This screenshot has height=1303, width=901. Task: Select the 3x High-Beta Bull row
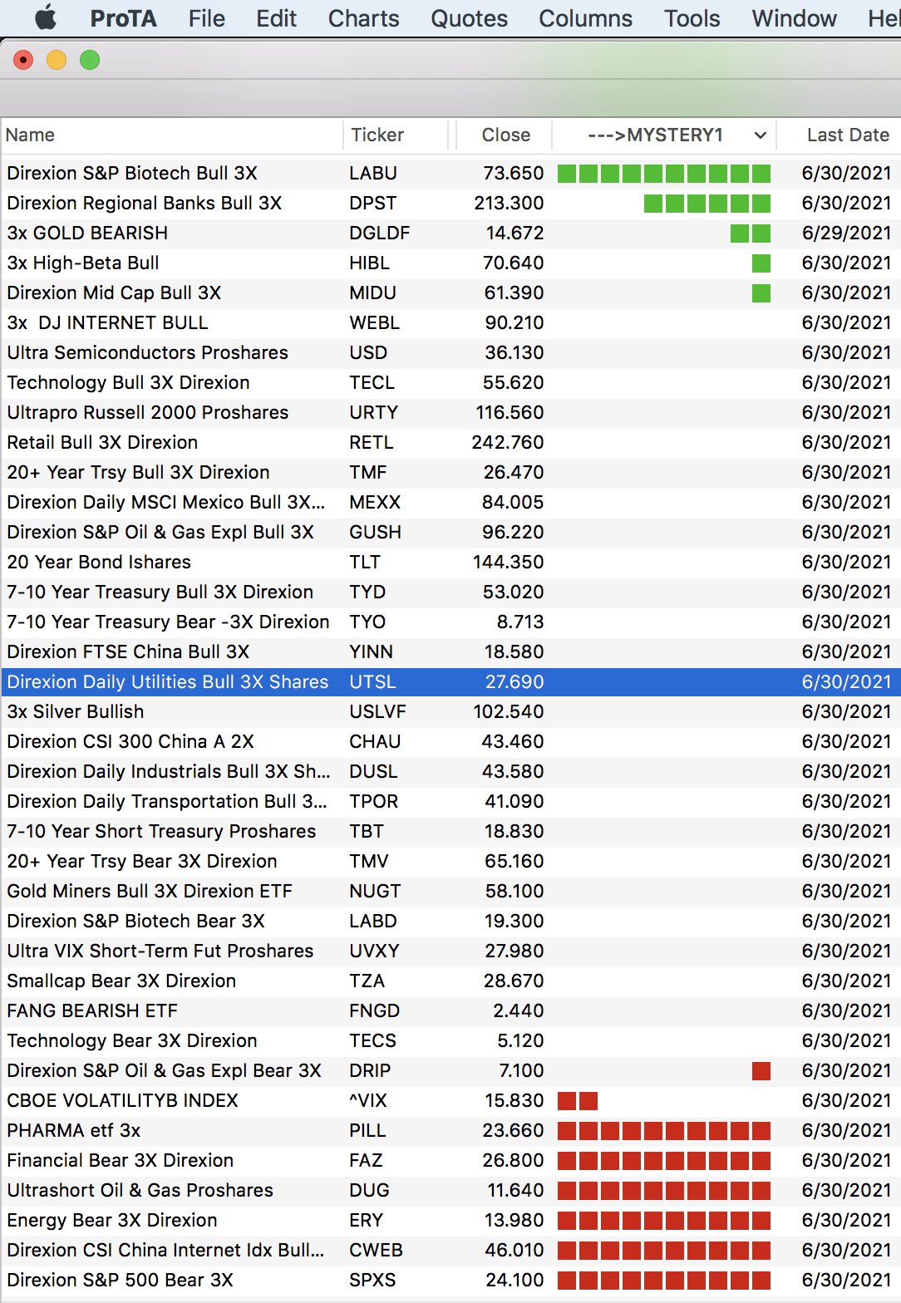[450, 263]
